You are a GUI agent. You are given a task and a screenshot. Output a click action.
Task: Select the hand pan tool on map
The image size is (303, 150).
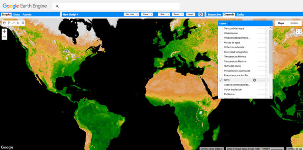tap(4, 23)
